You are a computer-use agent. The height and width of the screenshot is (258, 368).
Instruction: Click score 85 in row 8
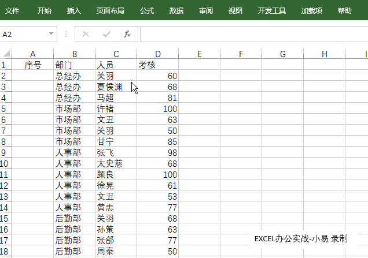[x=158, y=141]
